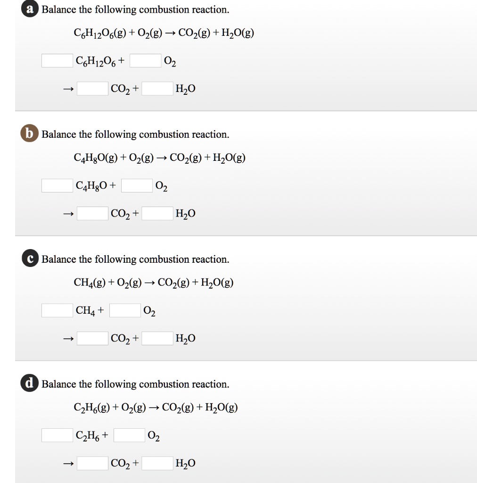Focus O2 coefficient box in part a
The image size is (477, 483).
click(x=145, y=61)
